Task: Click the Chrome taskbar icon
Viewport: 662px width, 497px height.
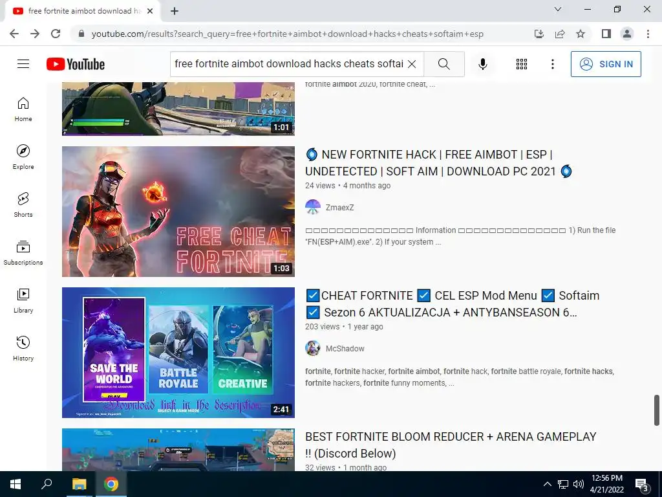Action: (x=111, y=484)
